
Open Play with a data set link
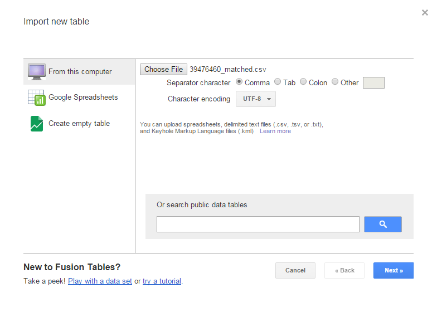(100, 281)
